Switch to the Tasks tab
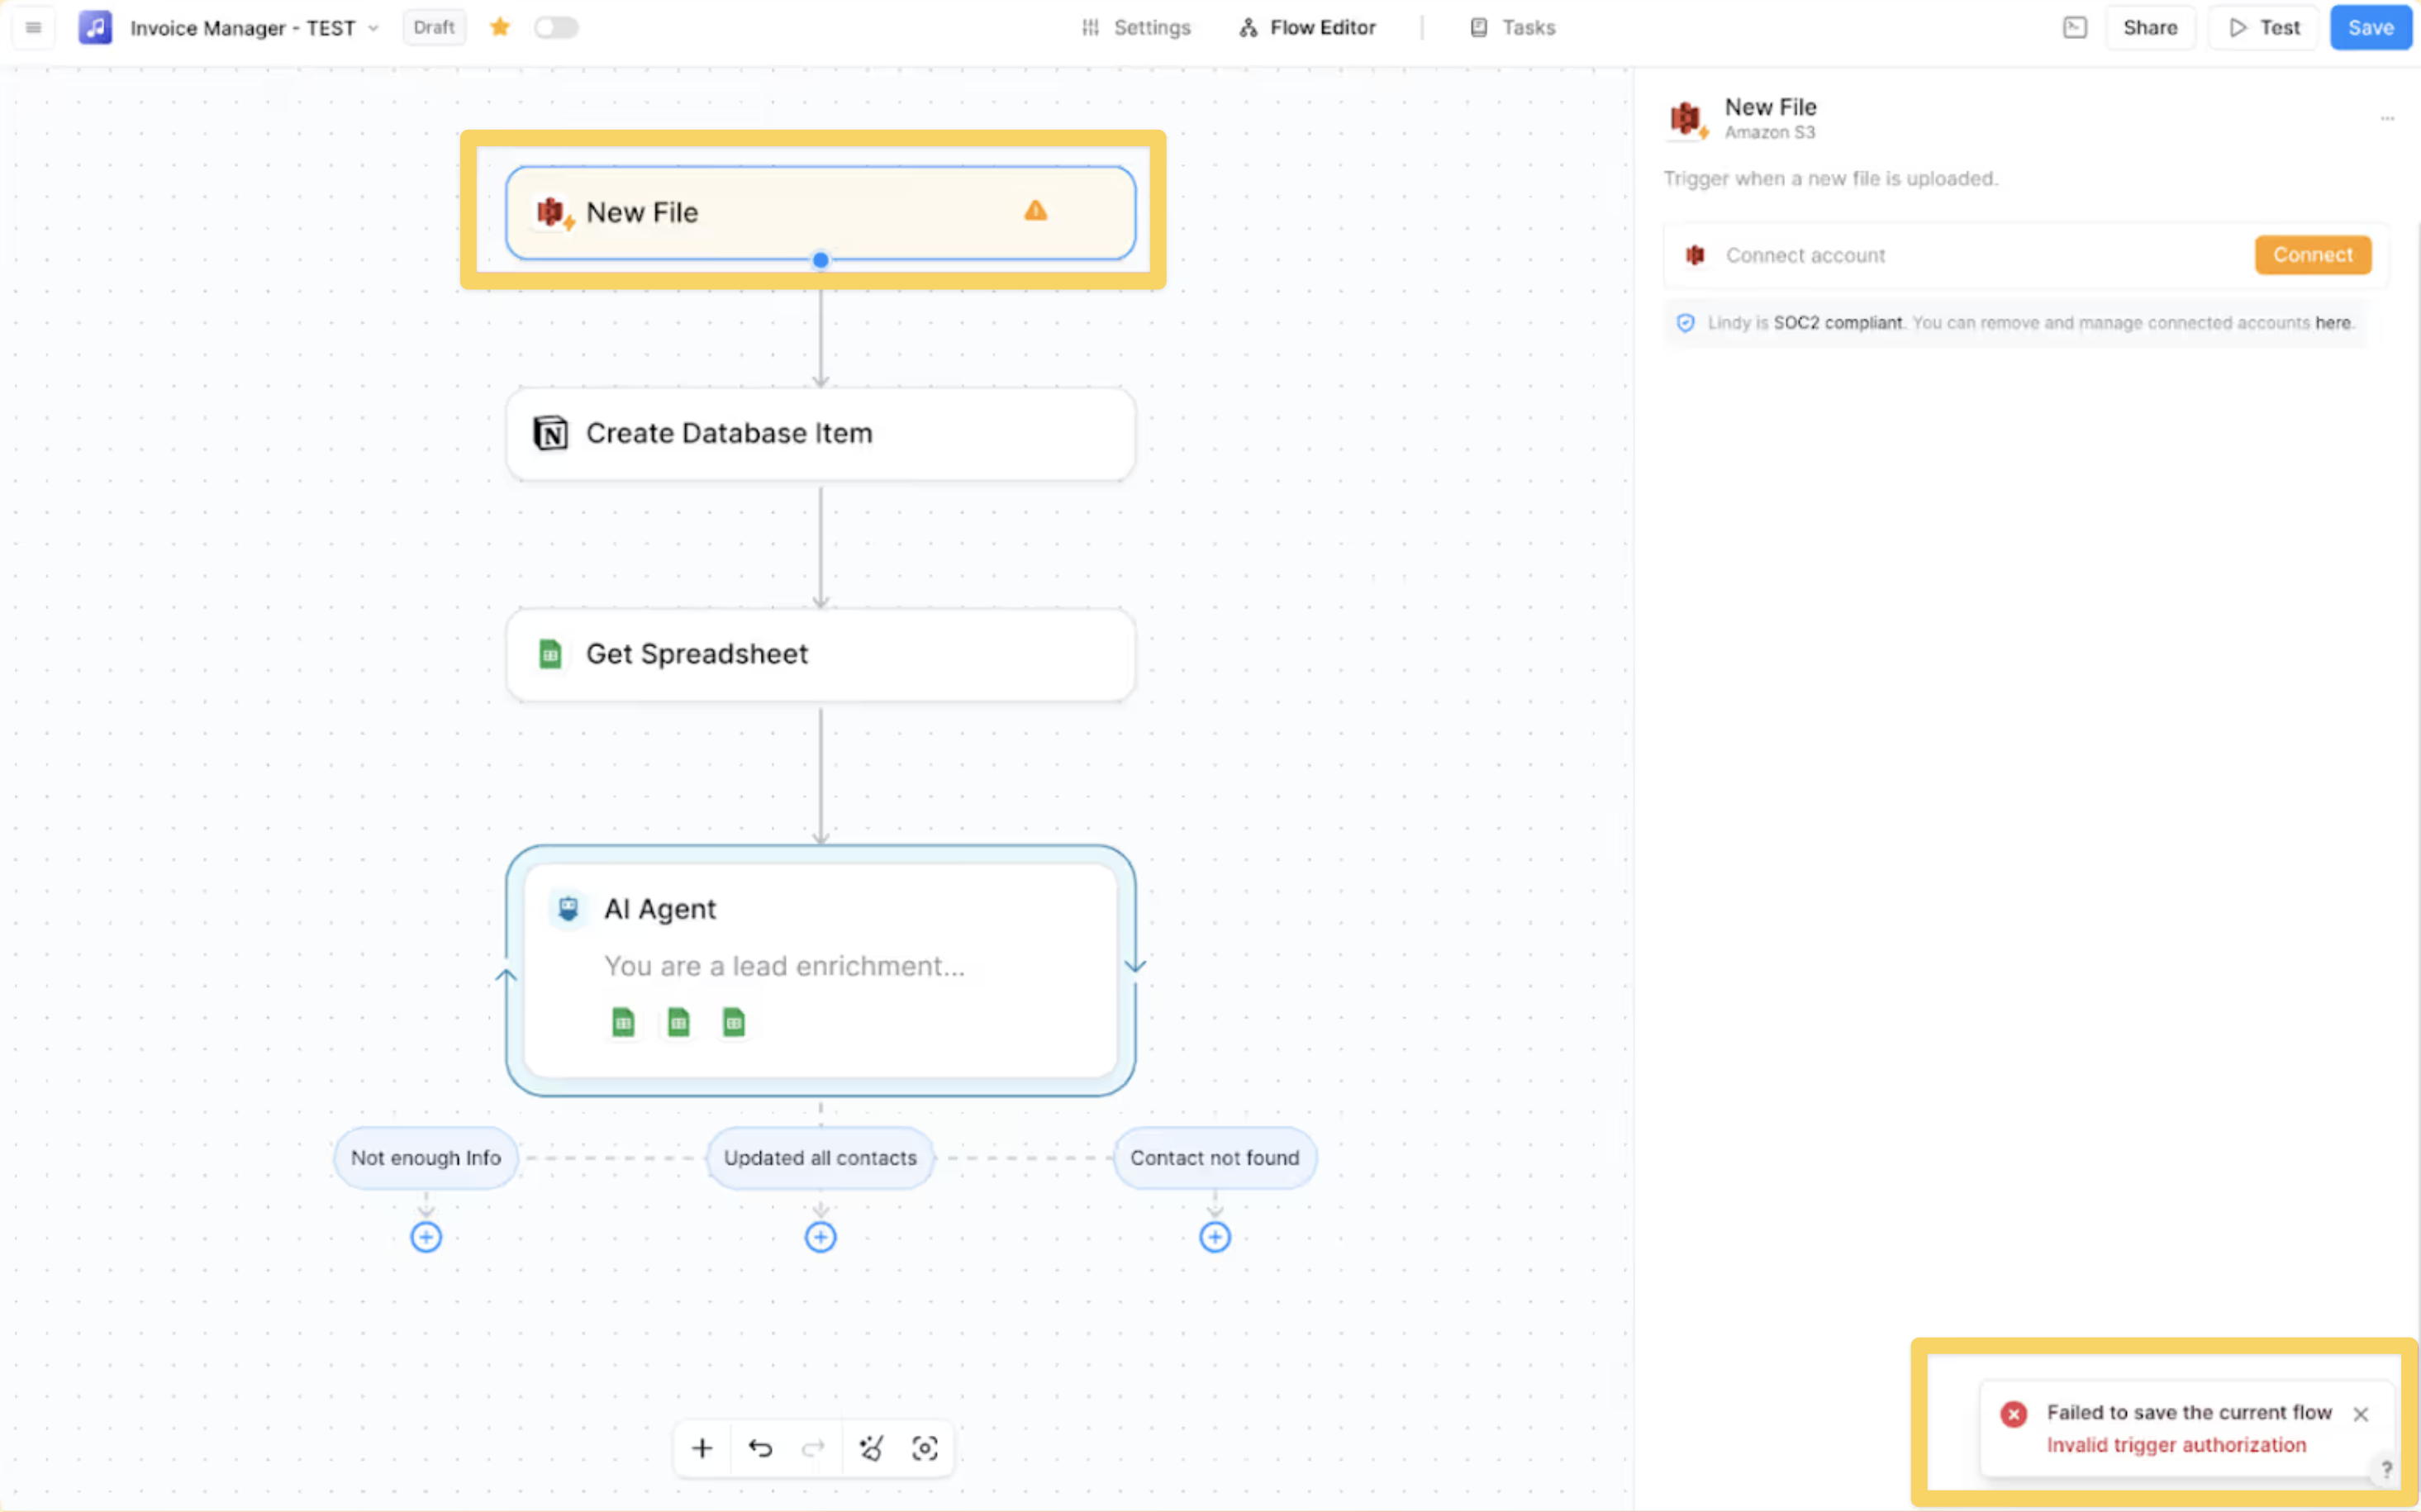Viewport: 2421px width, 1512px height. pyautogui.click(x=1513, y=27)
